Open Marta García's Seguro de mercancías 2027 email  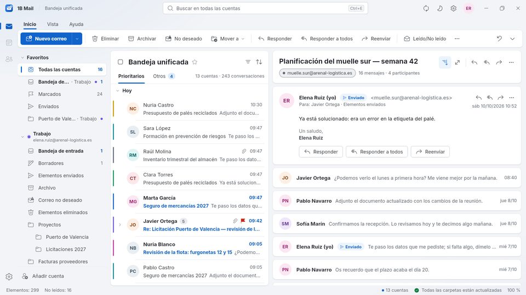point(190,202)
